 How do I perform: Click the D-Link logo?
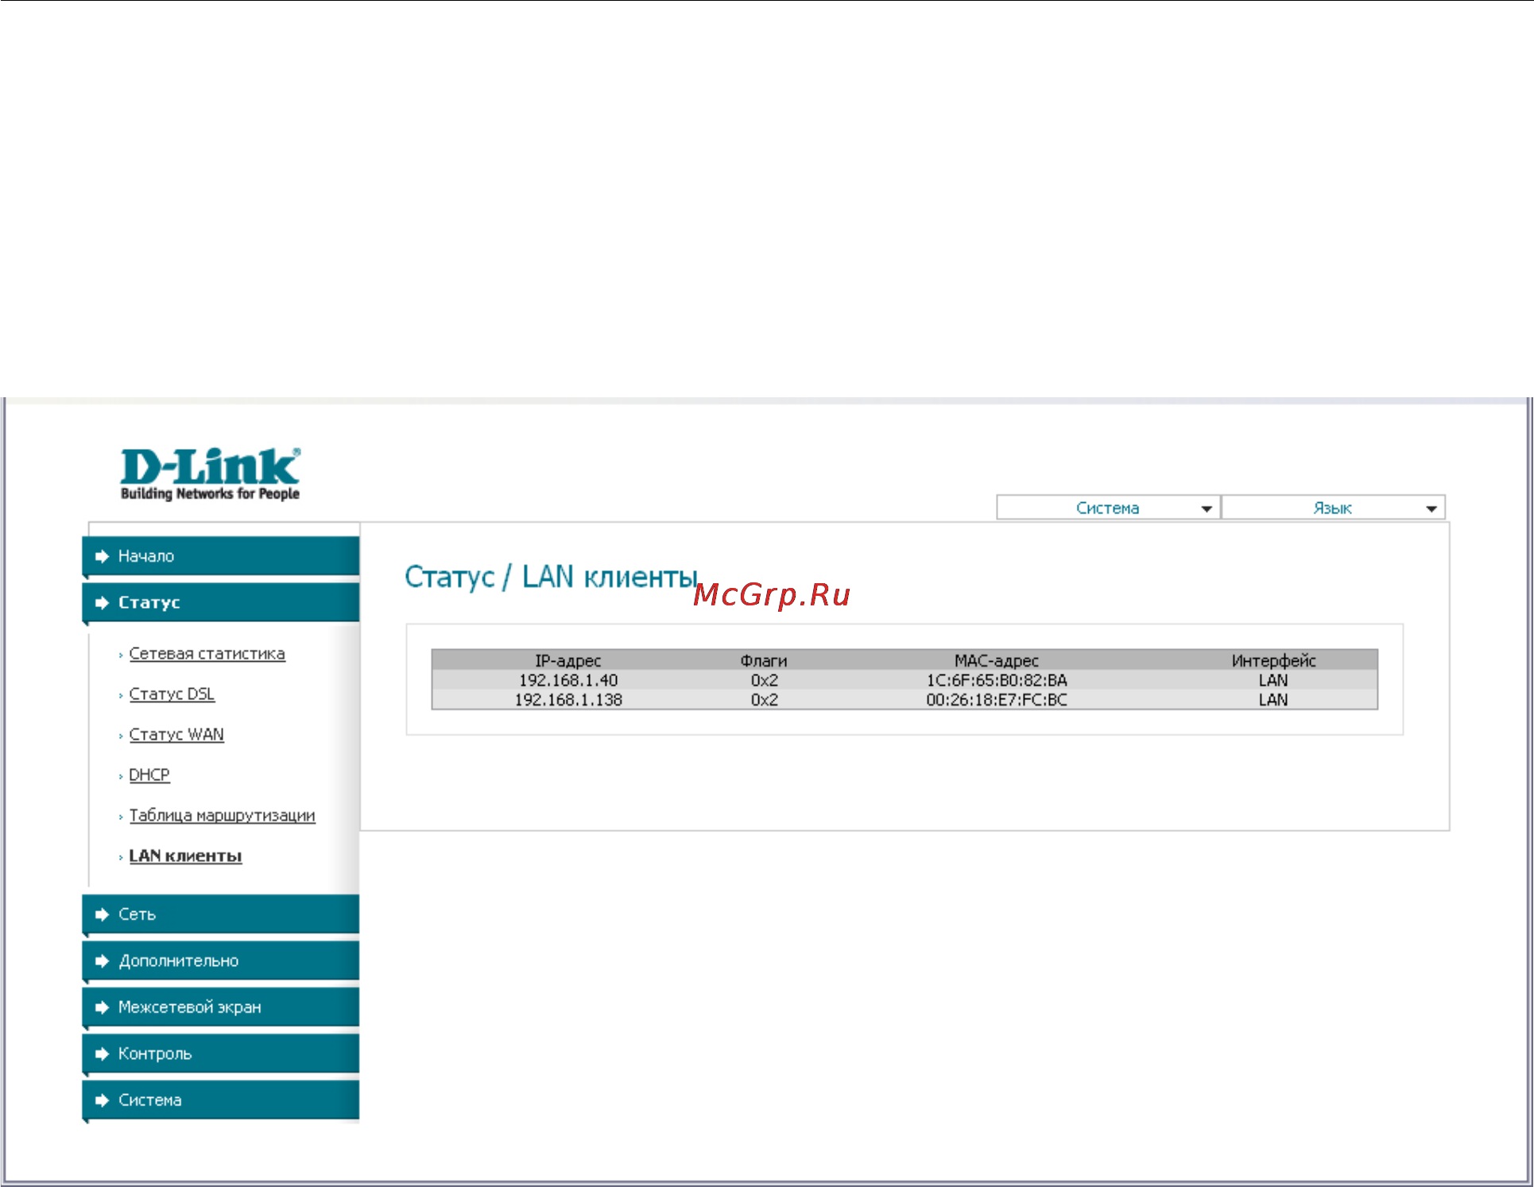point(210,474)
